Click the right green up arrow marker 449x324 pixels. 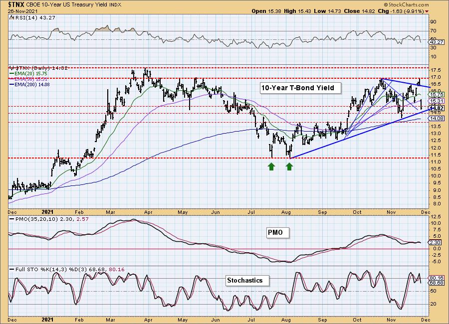289,166
